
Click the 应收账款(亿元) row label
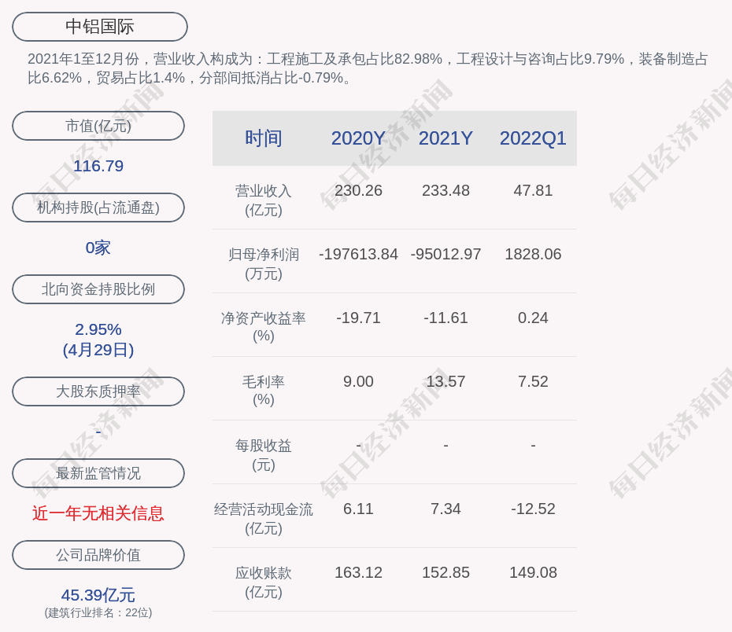click(264, 582)
